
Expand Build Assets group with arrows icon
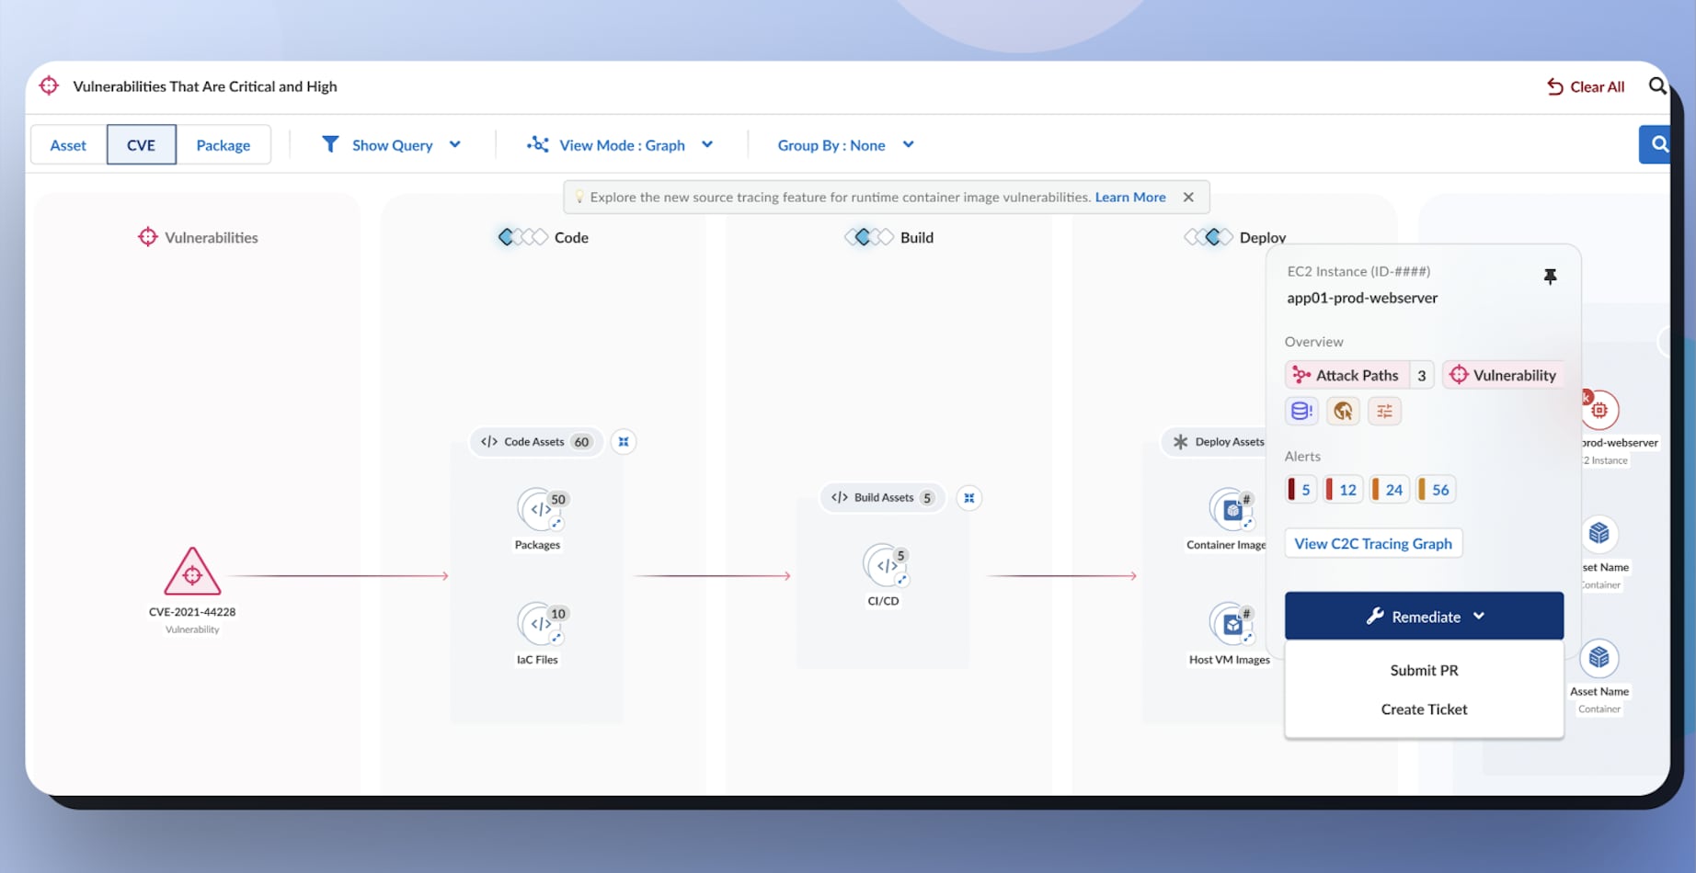pos(968,498)
